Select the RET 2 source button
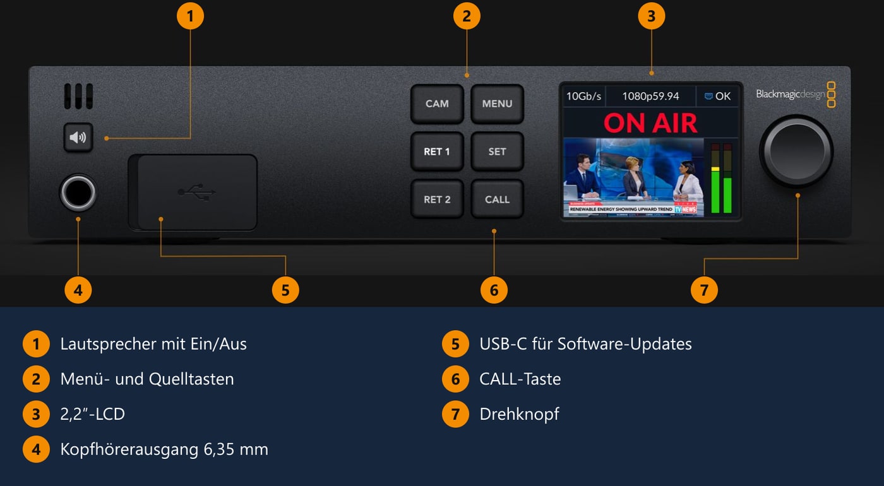The width and height of the screenshot is (884, 486). coord(437,199)
